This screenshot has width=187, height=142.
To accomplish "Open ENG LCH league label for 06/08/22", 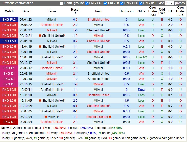I will click(x=9, y=25).
